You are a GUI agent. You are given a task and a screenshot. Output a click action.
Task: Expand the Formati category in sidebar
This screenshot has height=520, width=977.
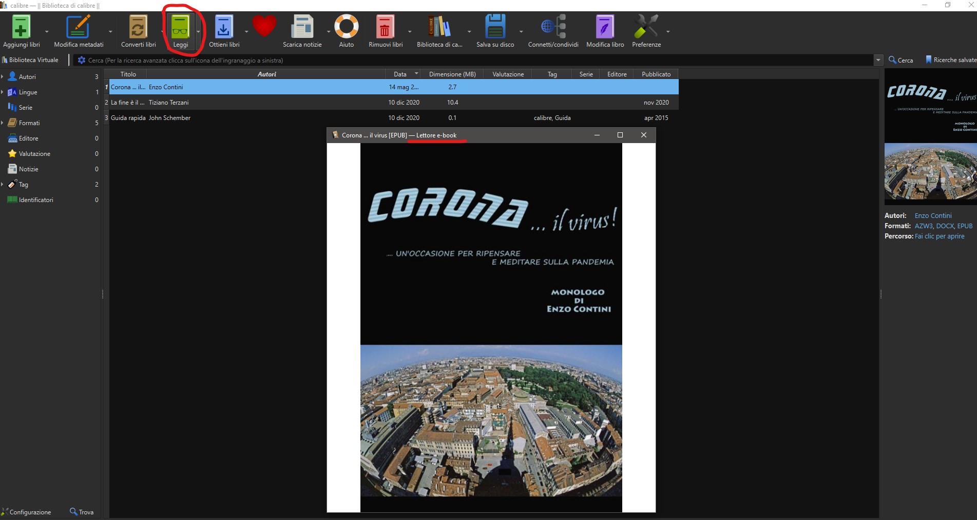pos(3,123)
